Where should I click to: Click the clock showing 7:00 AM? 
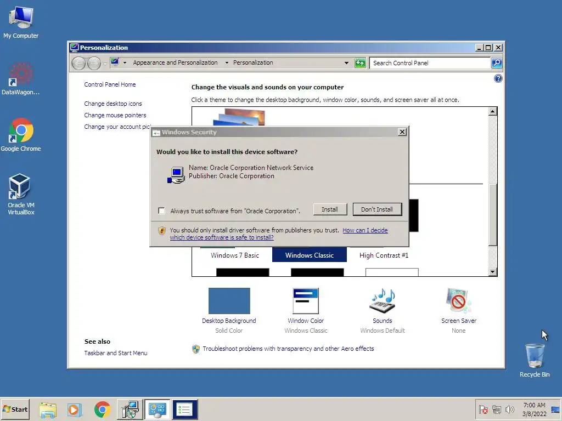coord(534,409)
